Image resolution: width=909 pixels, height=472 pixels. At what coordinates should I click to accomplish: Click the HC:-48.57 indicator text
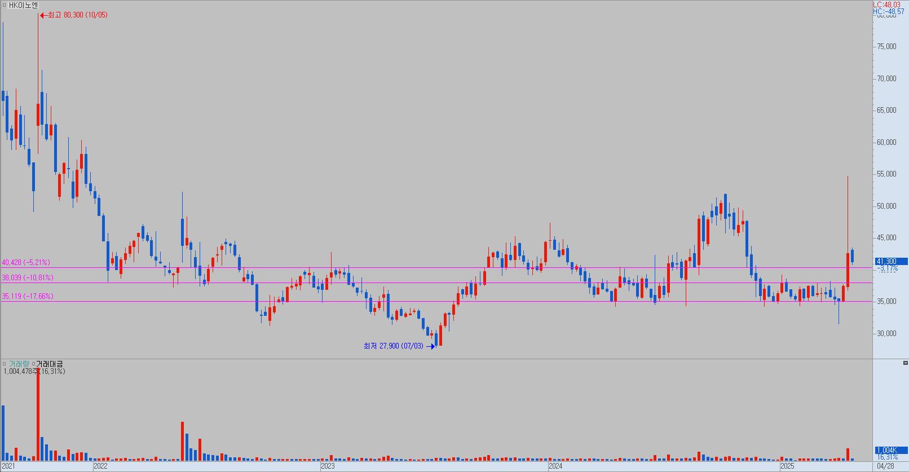[889, 11]
